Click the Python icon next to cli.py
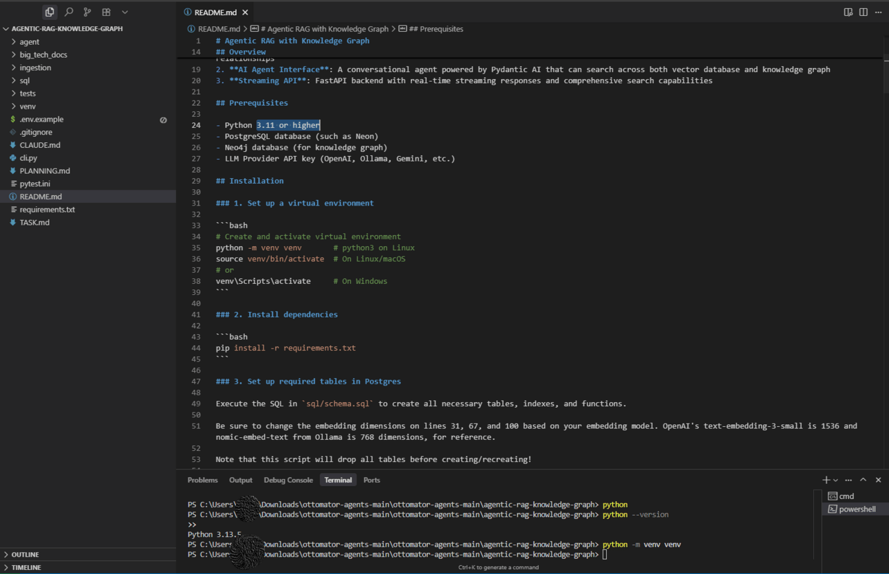Viewport: 889px width, 574px height. click(x=13, y=158)
